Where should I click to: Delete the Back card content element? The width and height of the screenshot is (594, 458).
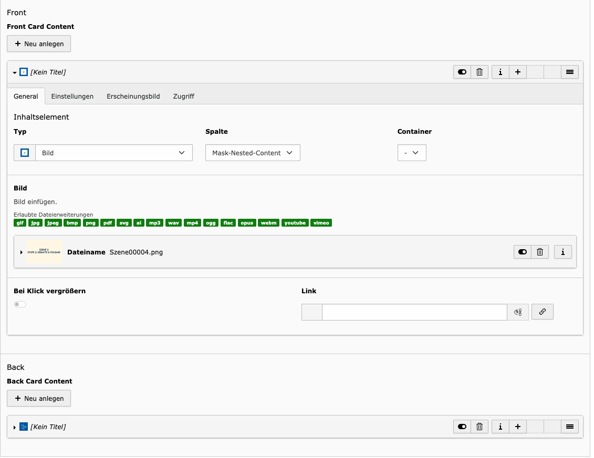pyautogui.click(x=480, y=427)
